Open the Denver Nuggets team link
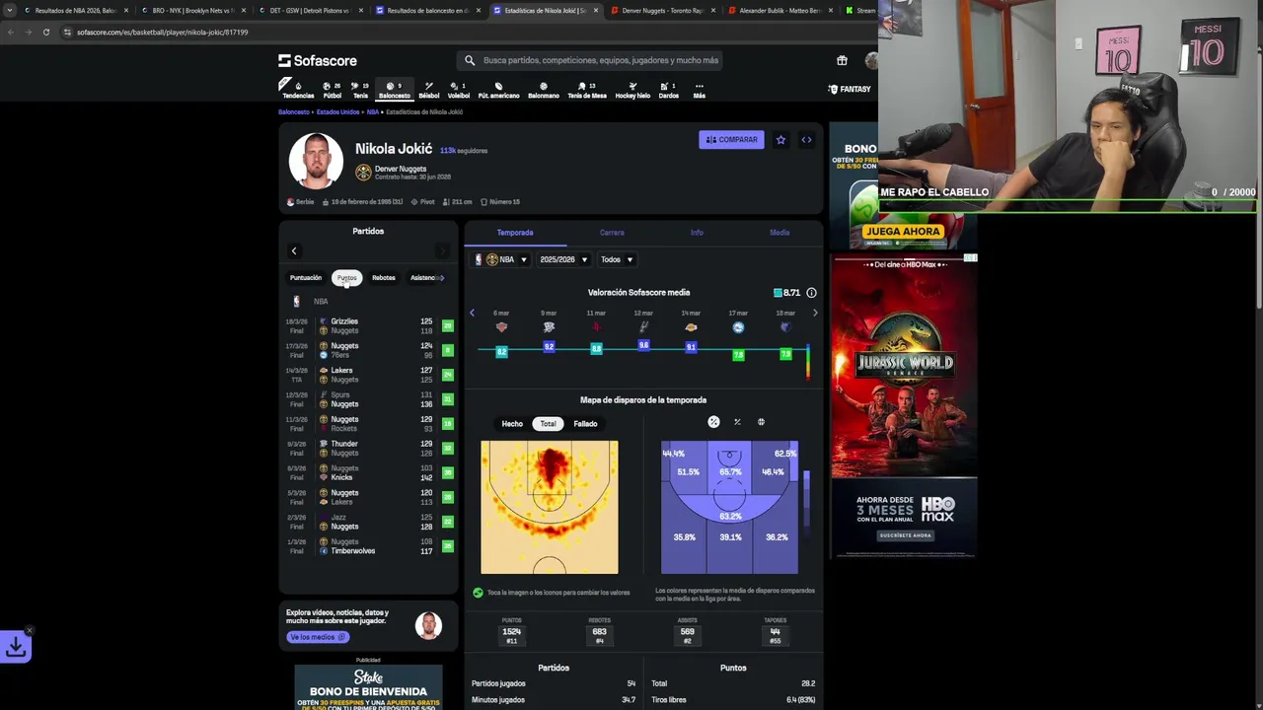This screenshot has height=710, width=1263. [x=401, y=169]
